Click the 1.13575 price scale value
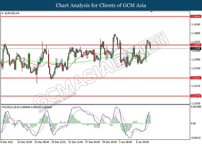 [x=196, y=42]
